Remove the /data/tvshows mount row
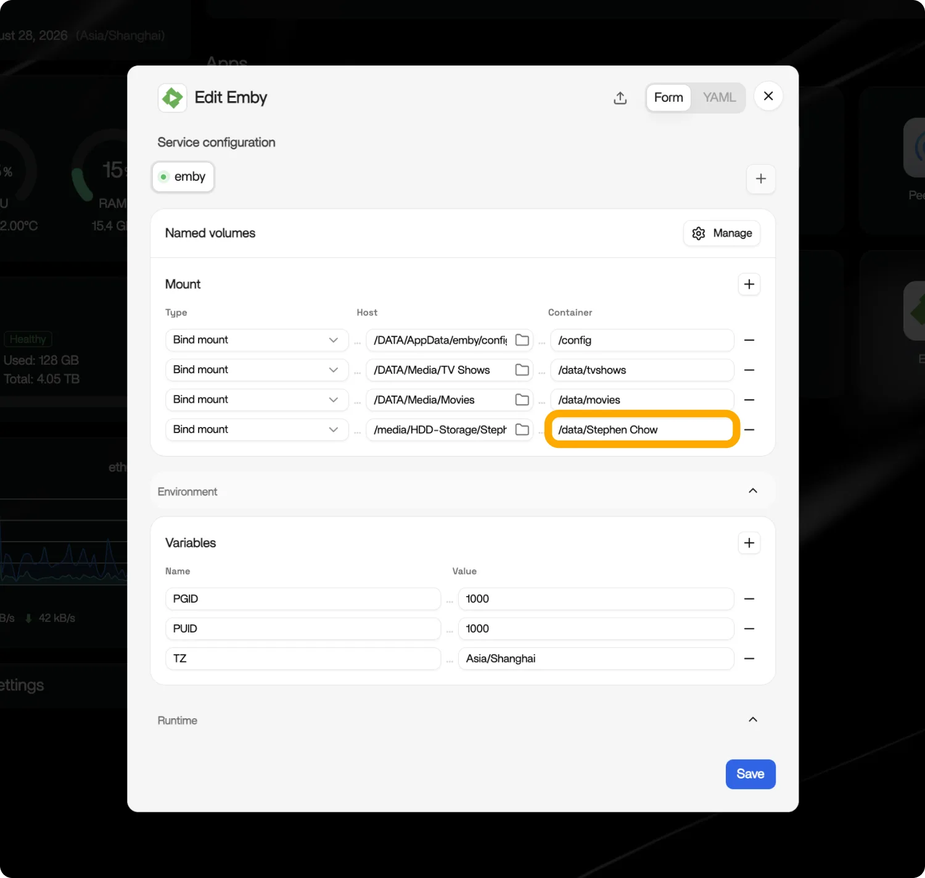This screenshot has width=925, height=878. [749, 370]
